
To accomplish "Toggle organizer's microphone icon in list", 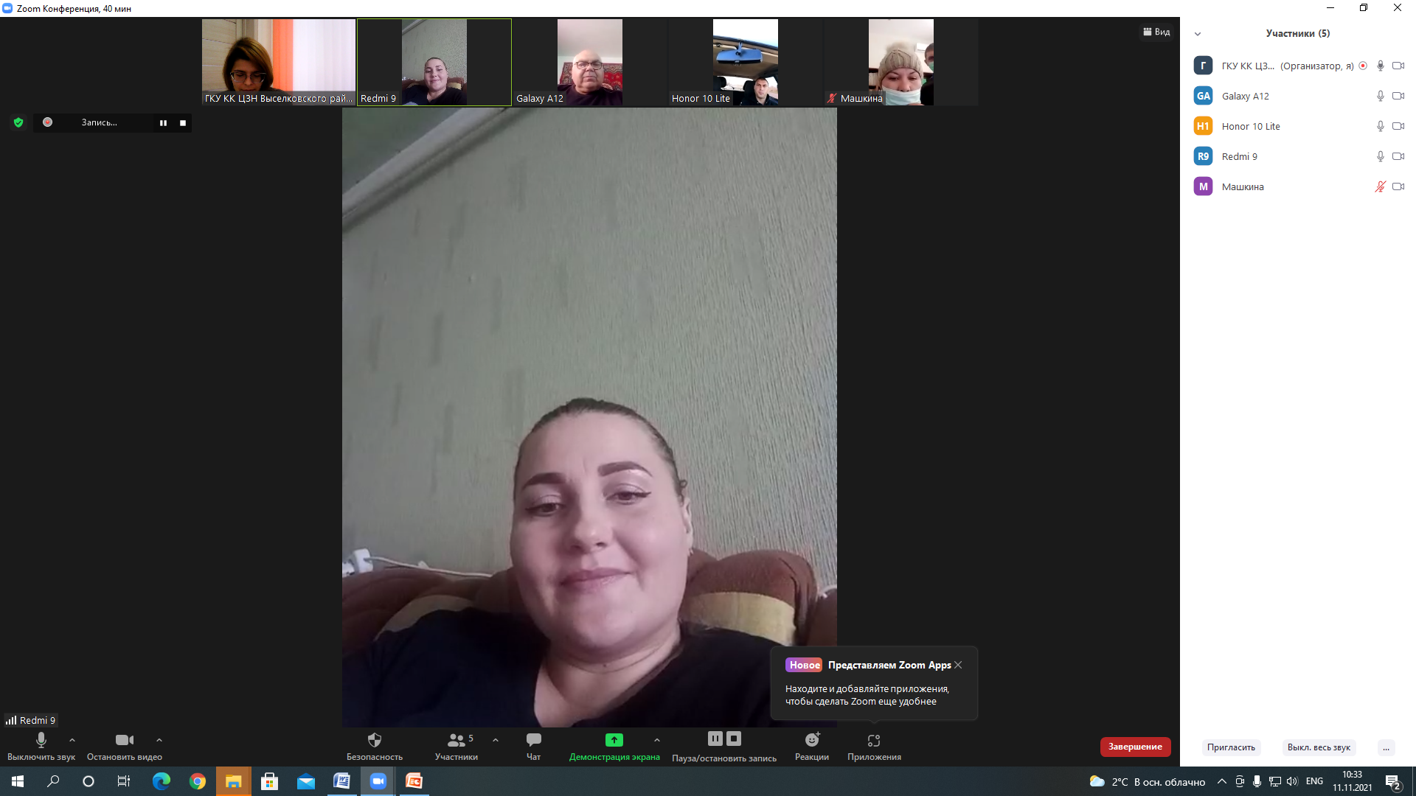I will point(1381,66).
